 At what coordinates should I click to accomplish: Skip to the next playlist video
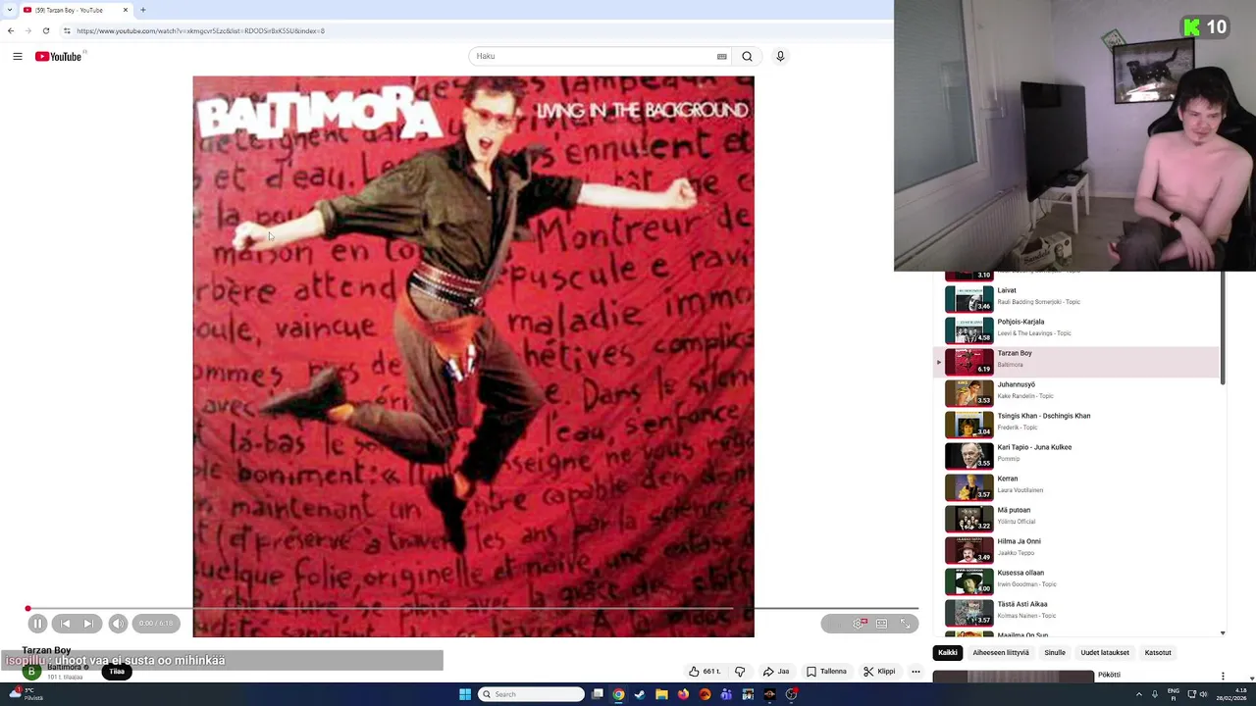88,624
